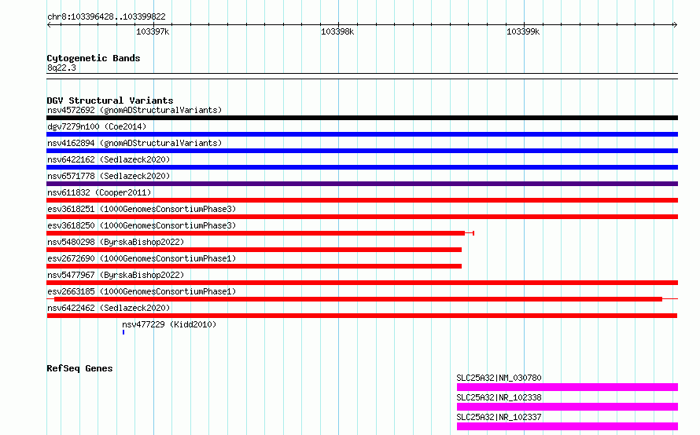Image resolution: width=700 pixels, height=435 pixels.
Task: Click the nsv5477967 (ByrskaBishop2022) label
Action: click(x=116, y=275)
